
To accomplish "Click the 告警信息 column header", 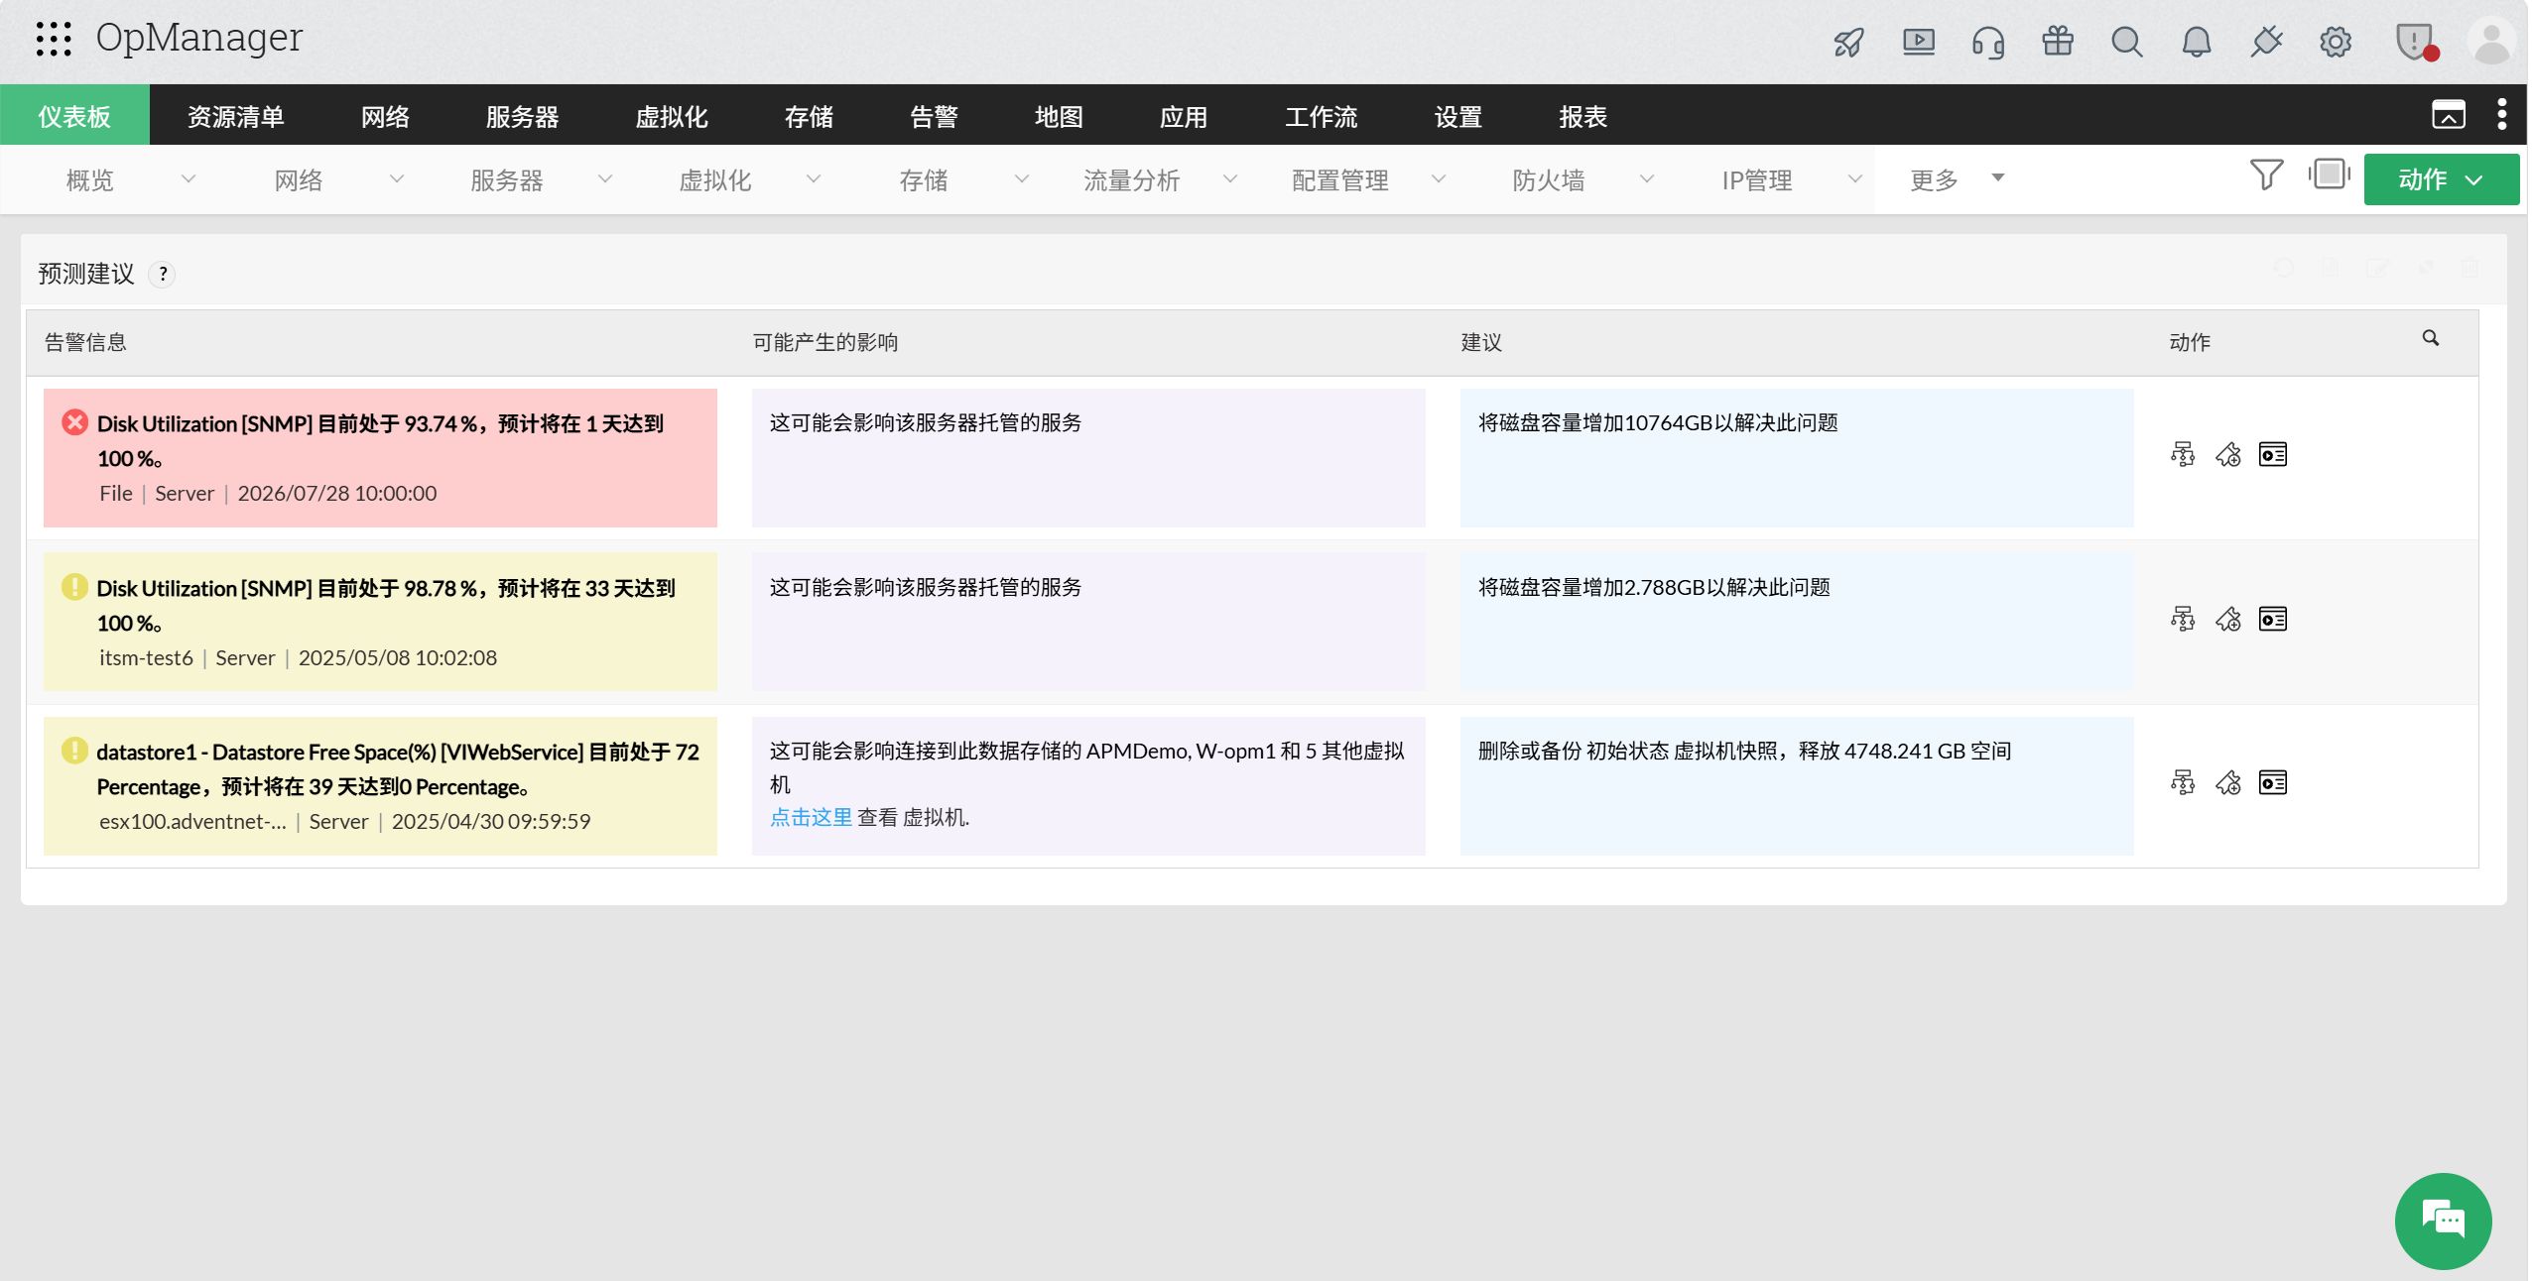I will point(85,342).
